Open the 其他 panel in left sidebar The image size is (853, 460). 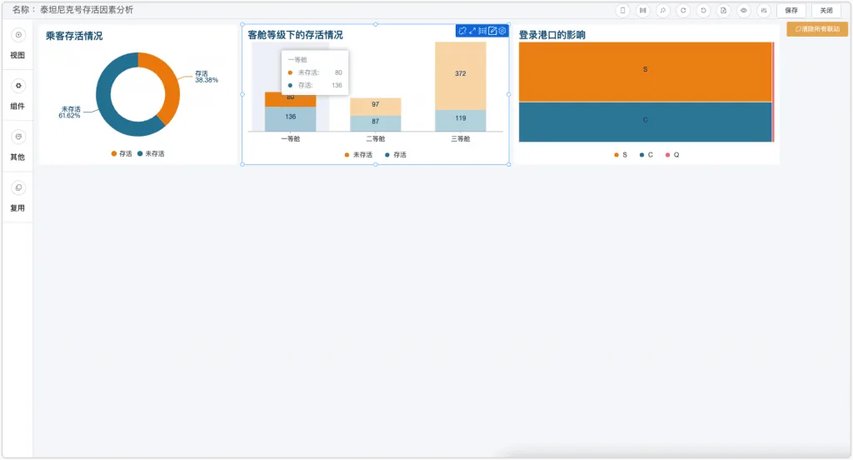click(x=17, y=146)
